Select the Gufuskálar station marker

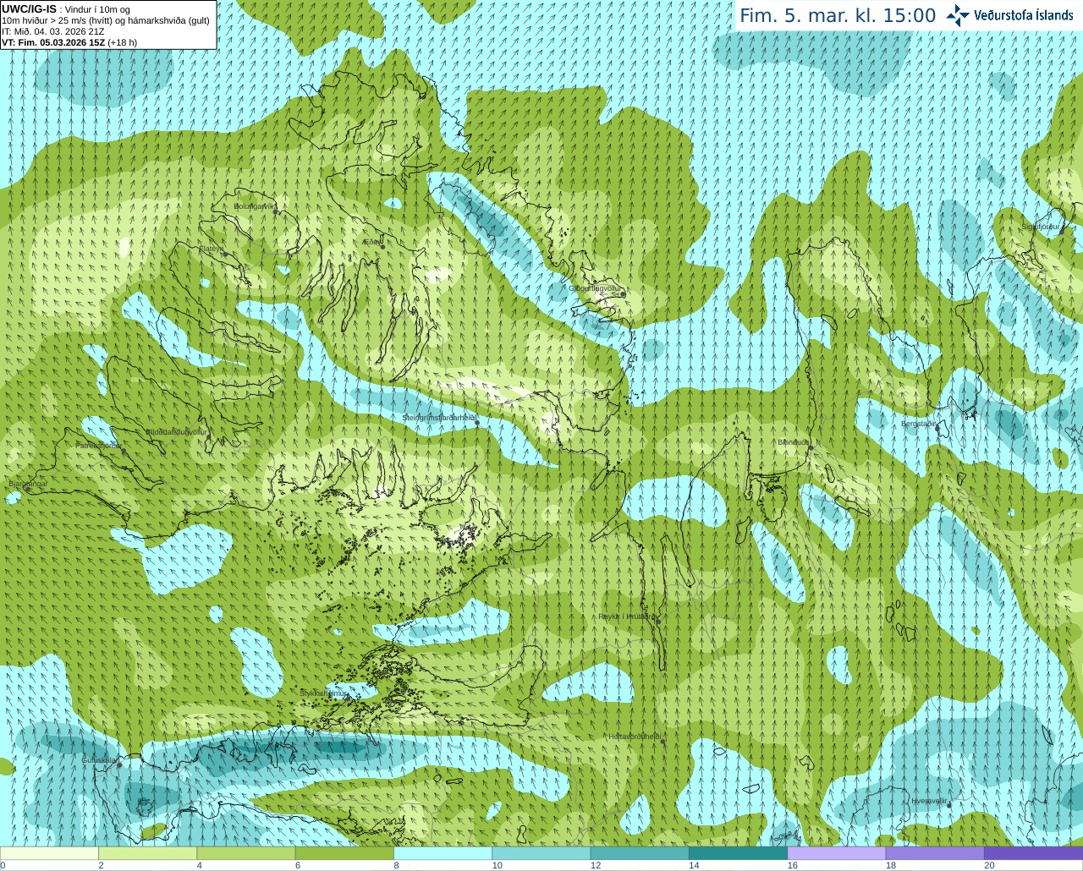point(119,765)
